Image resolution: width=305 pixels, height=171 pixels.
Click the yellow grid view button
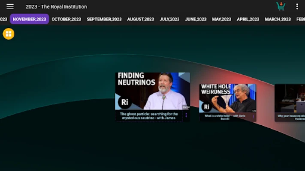pyautogui.click(x=9, y=34)
